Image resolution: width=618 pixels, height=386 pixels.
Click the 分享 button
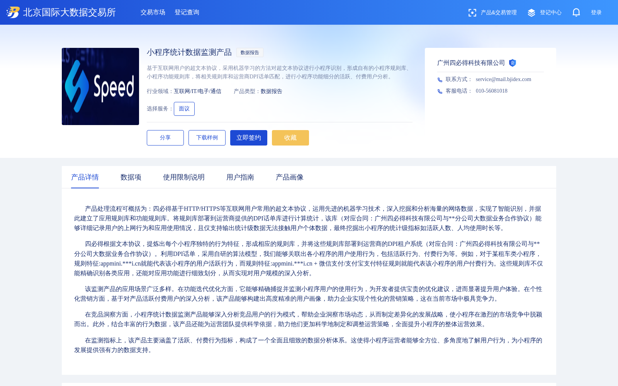pyautogui.click(x=165, y=138)
